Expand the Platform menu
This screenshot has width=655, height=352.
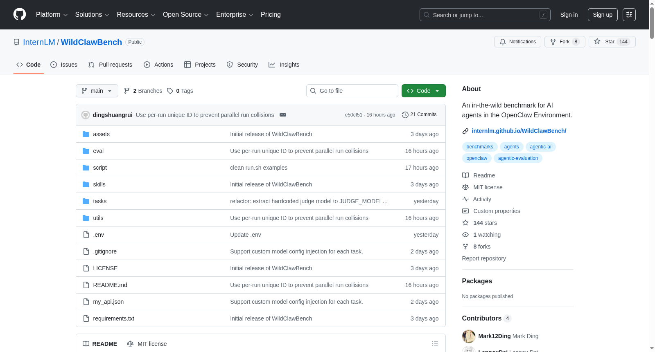point(52,15)
